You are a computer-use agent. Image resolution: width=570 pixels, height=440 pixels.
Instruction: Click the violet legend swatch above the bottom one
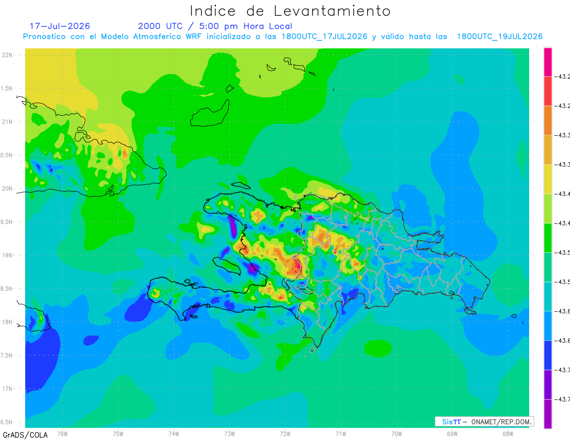[x=548, y=384]
